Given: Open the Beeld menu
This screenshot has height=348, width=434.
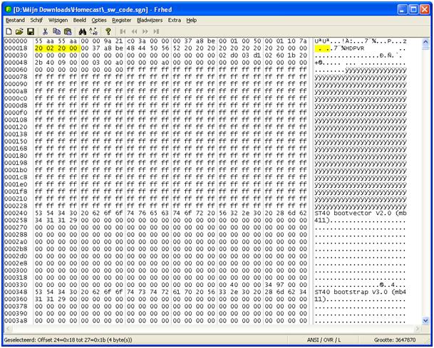Looking at the screenshot, I should click(80, 20).
